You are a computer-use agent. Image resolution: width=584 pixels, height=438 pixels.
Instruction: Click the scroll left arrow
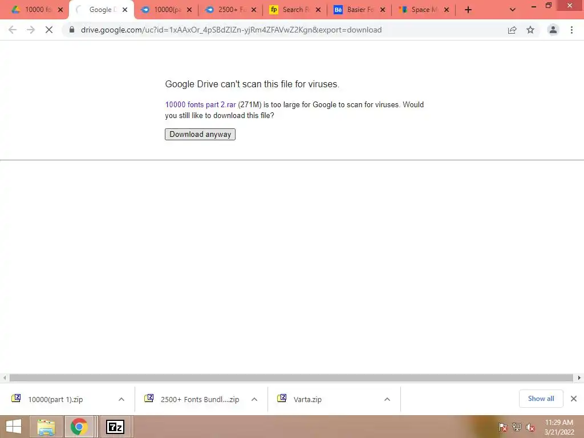[5, 378]
